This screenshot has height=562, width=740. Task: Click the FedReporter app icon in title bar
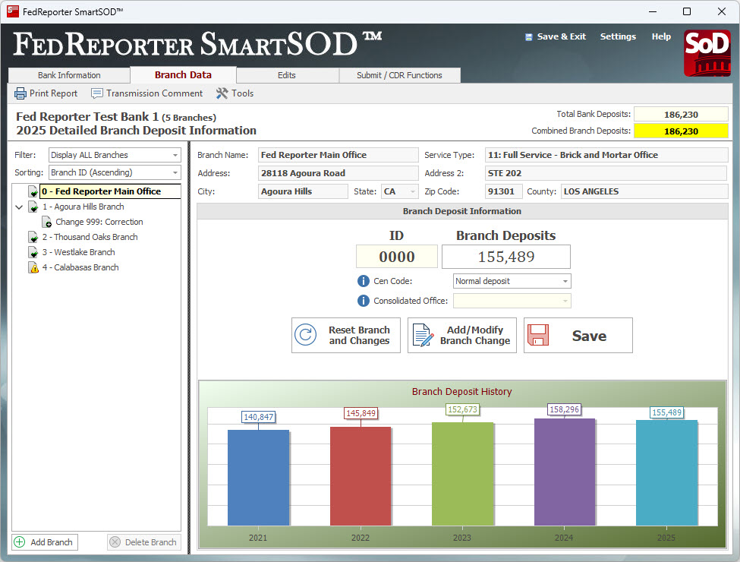coord(13,11)
